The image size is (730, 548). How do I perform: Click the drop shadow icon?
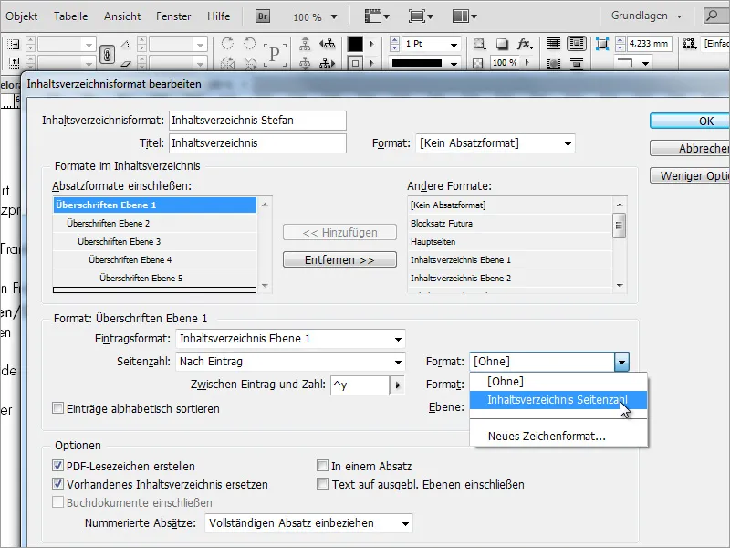coord(501,44)
